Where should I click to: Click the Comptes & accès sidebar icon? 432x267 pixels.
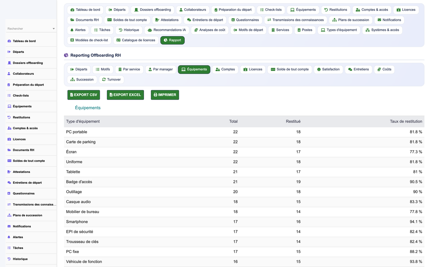9,128
